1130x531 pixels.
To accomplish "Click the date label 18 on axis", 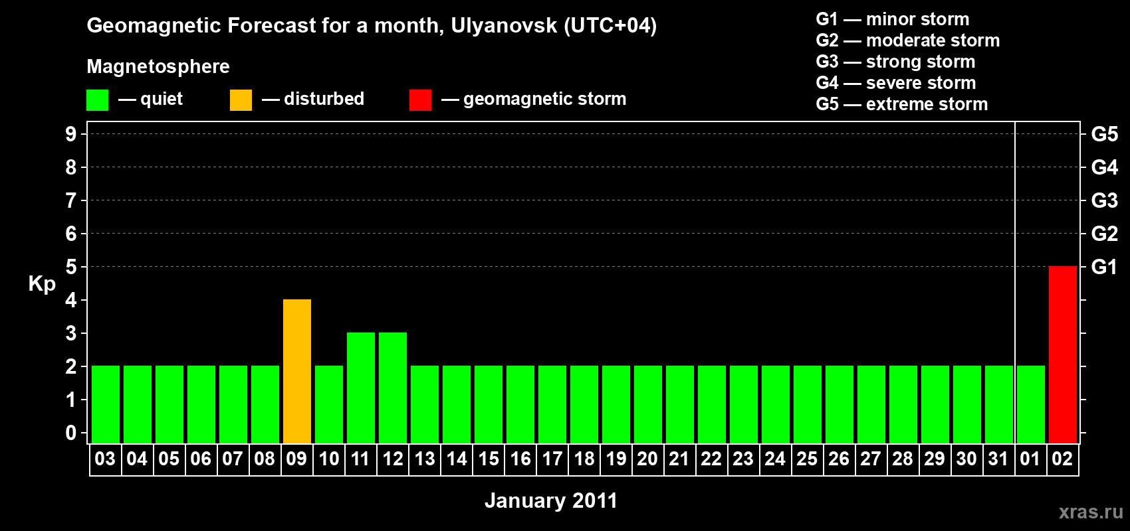I will pos(584,459).
